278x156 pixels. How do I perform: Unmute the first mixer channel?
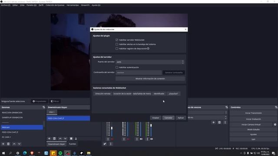click(x=112, y=139)
